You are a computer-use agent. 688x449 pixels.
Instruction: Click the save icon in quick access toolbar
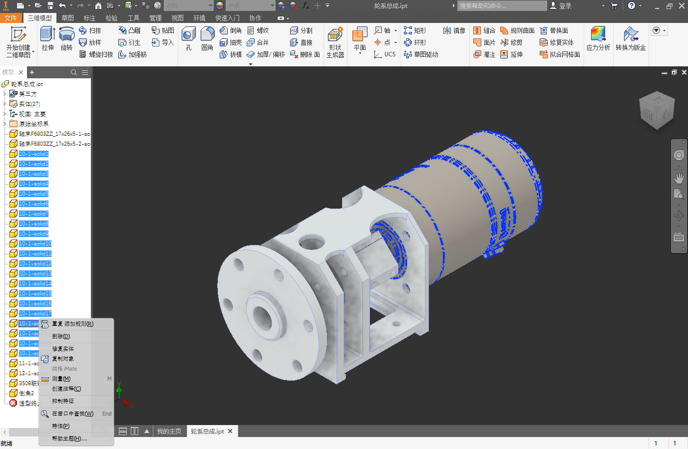[50, 5]
